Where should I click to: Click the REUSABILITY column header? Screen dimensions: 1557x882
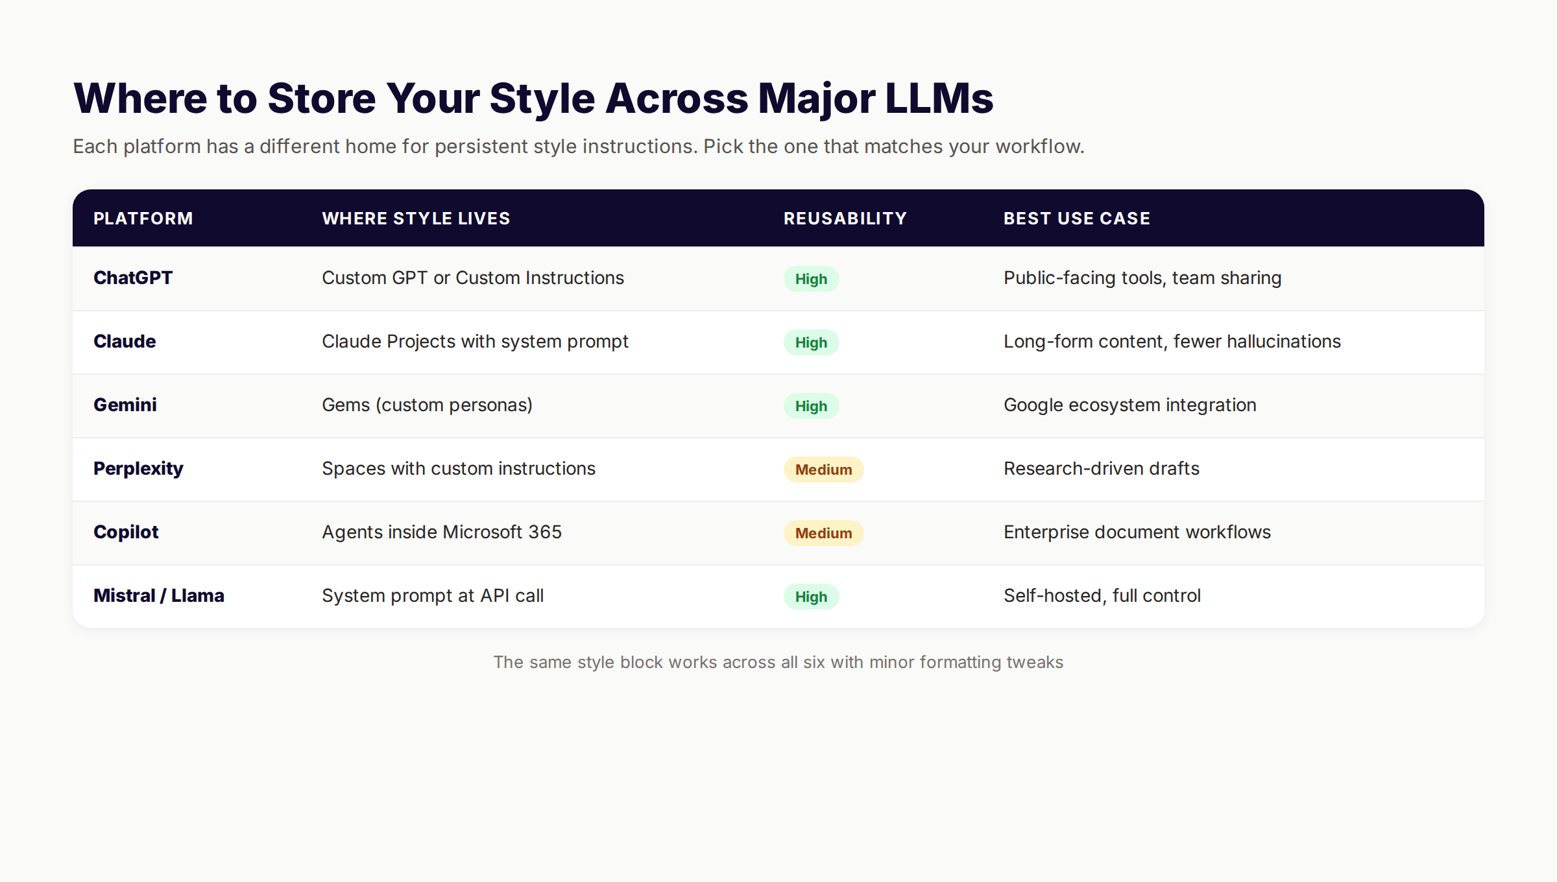[845, 219]
